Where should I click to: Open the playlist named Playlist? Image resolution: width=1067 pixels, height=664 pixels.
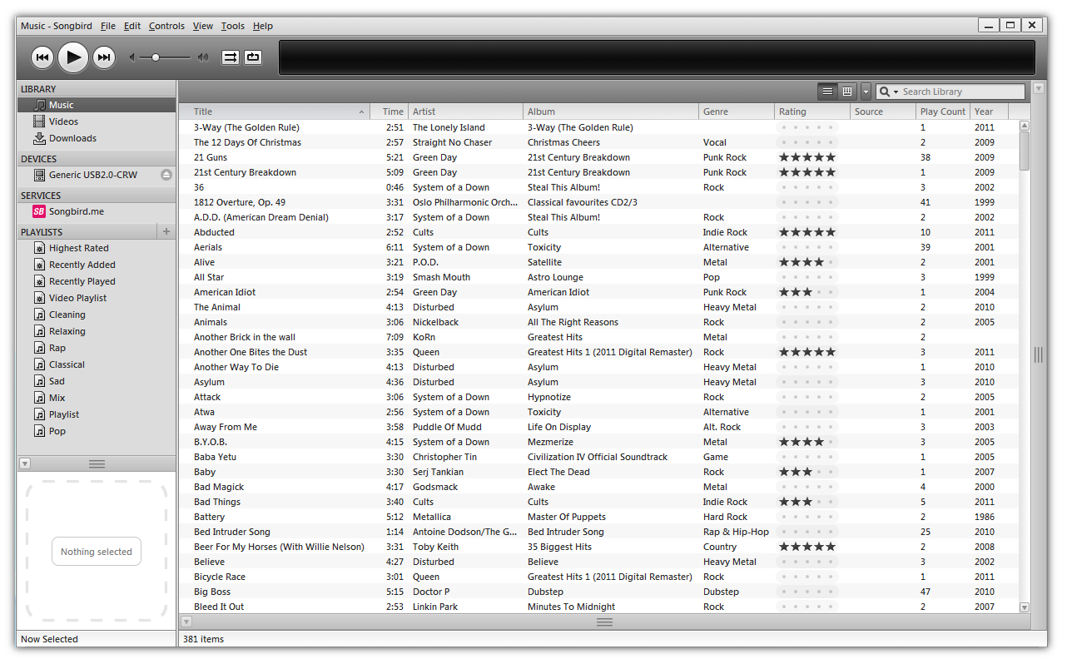pyautogui.click(x=97, y=414)
